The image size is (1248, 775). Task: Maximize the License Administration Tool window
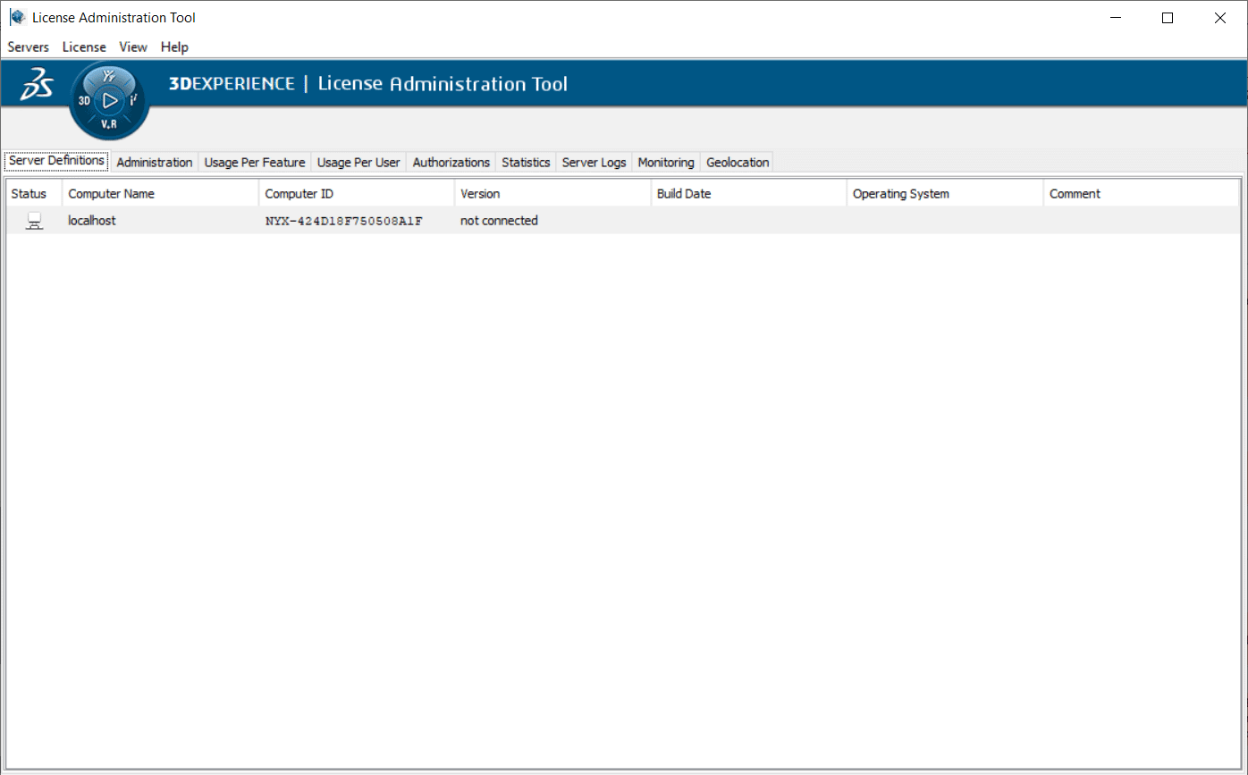coord(1168,17)
